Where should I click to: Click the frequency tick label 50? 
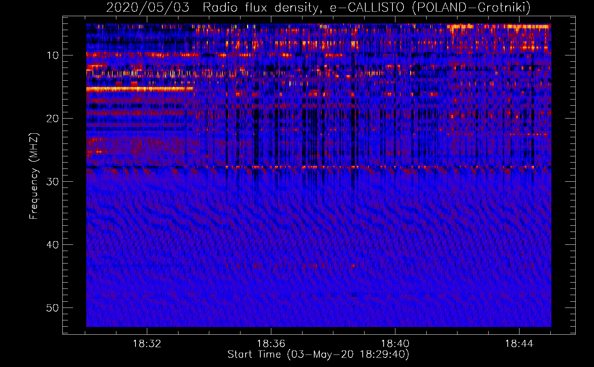click(53, 308)
